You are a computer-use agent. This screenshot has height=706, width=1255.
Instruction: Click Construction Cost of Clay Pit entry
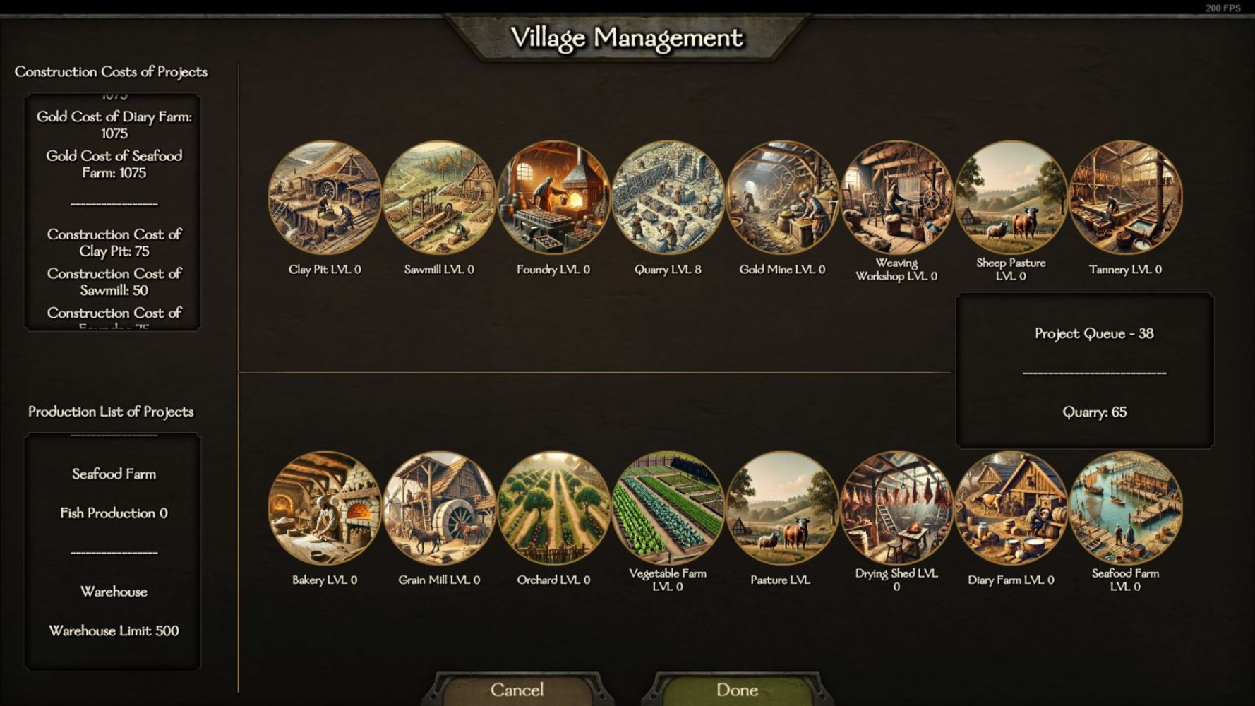tap(114, 242)
